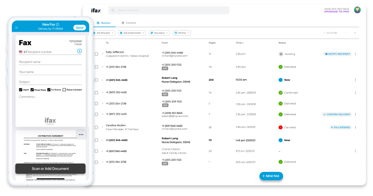Select checkbox for 200-page Robert Lang row
The height and width of the screenshot is (196, 373).
(x=97, y=80)
